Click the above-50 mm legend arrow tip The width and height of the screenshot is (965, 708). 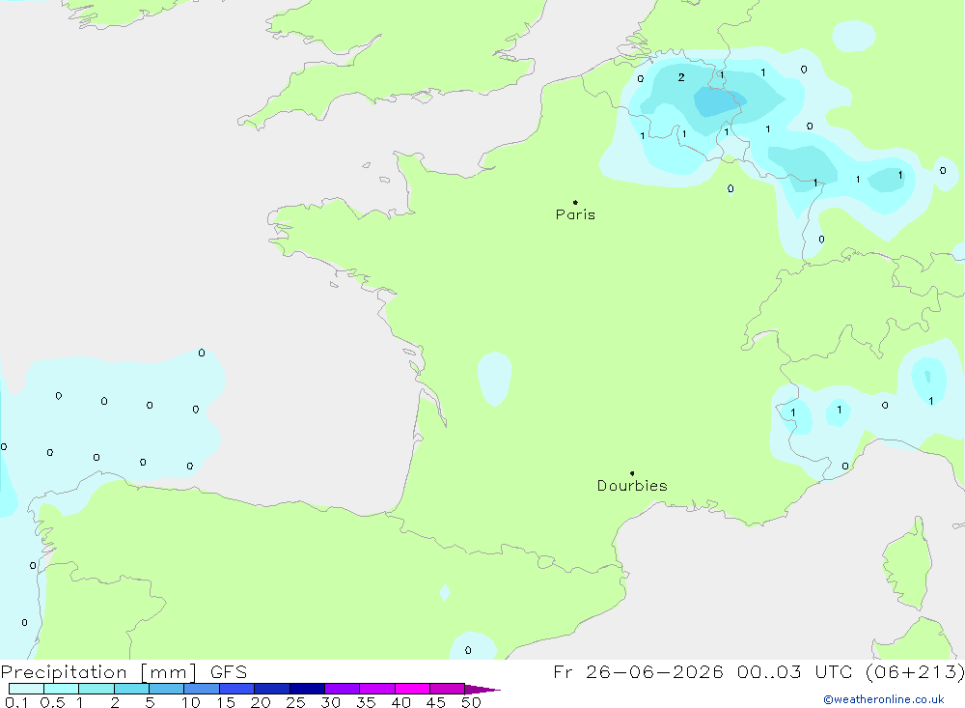click(482, 690)
